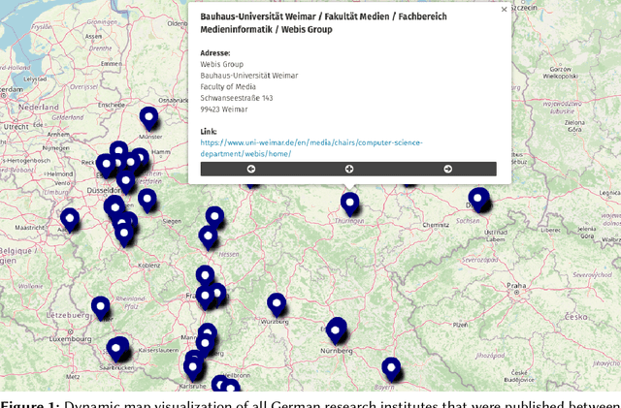Select the map marker at Würzburg
This screenshot has width=621, height=408.
coord(277,303)
